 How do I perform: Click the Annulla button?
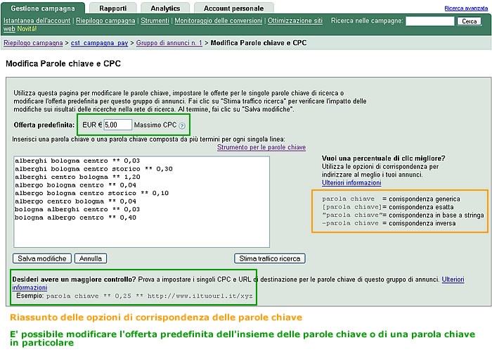click(91, 258)
